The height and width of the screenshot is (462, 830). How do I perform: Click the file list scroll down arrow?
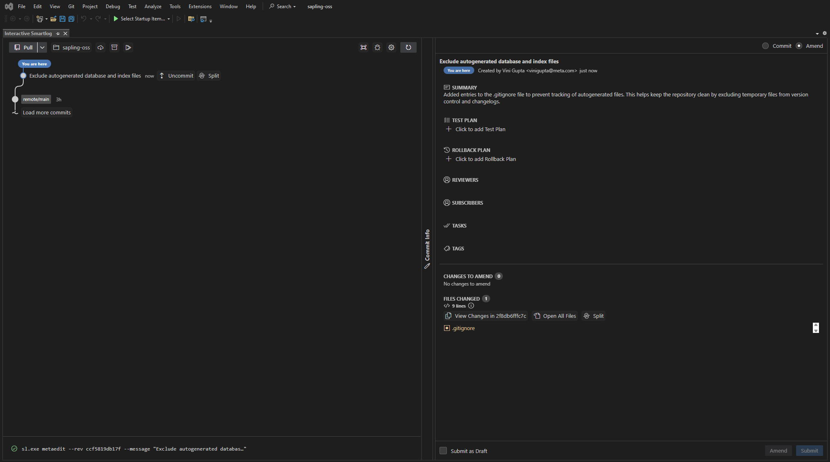click(x=816, y=330)
